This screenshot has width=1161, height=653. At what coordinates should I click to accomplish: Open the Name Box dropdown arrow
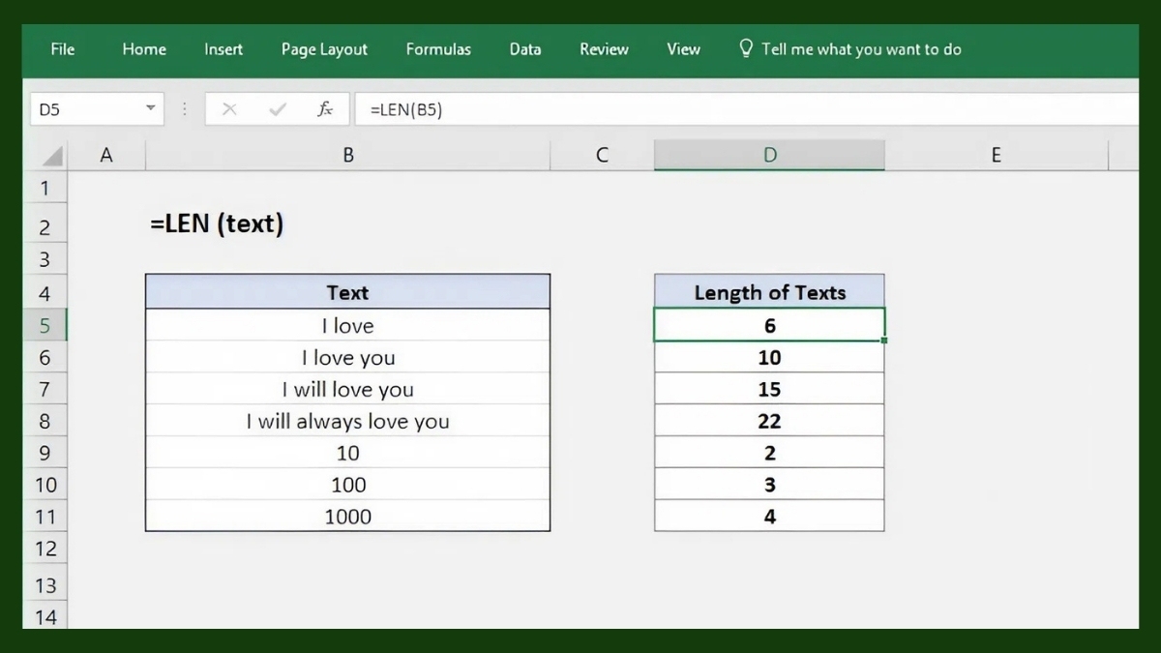click(150, 109)
